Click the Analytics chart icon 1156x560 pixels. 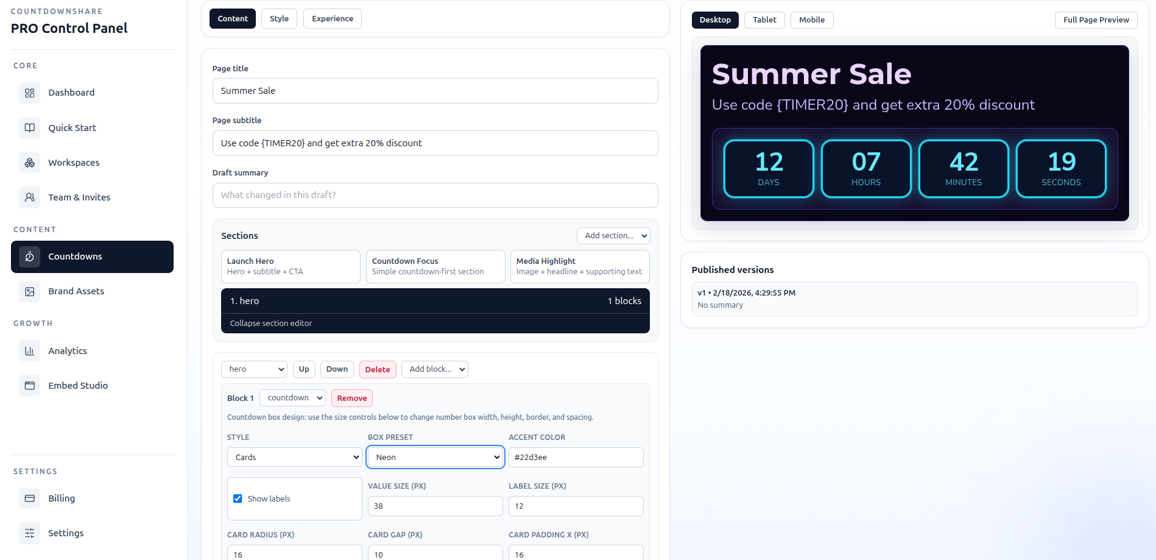pyautogui.click(x=29, y=350)
